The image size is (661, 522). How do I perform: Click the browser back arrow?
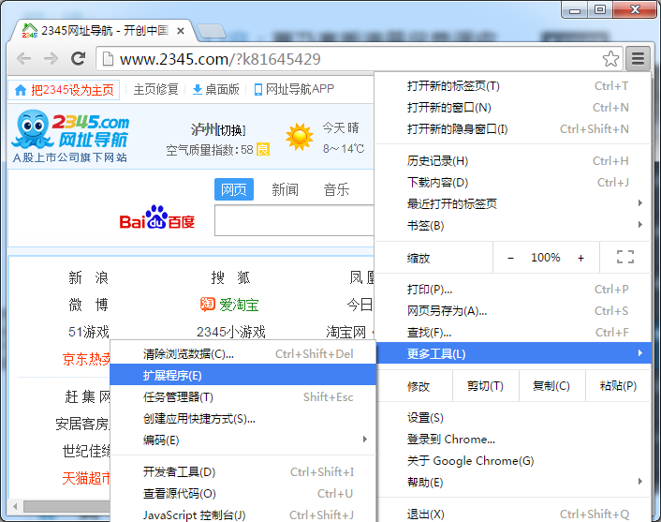pyautogui.click(x=24, y=59)
